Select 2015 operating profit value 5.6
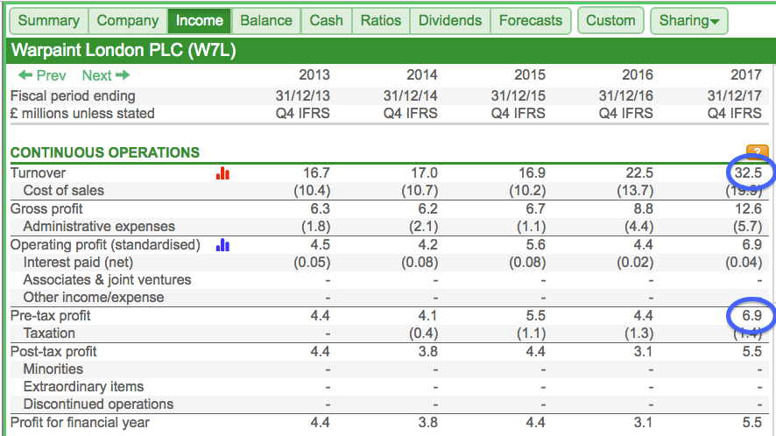Viewport: 776px width, 436px height. click(x=536, y=244)
